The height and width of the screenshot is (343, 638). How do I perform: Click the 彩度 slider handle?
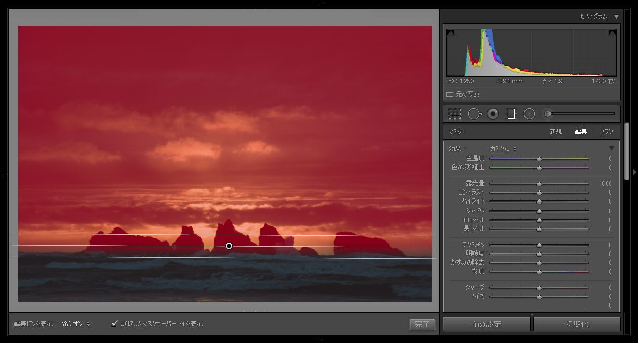pos(539,272)
